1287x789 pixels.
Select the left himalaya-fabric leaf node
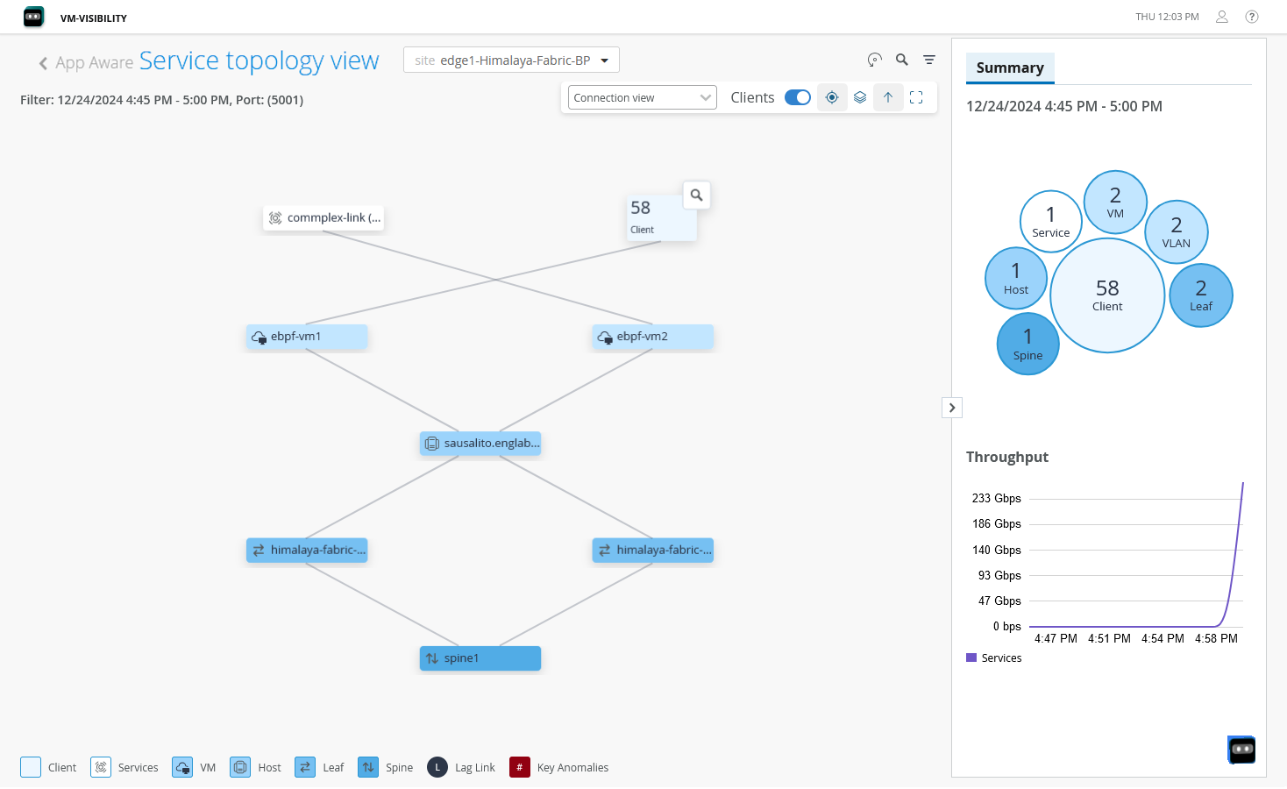[x=306, y=551]
